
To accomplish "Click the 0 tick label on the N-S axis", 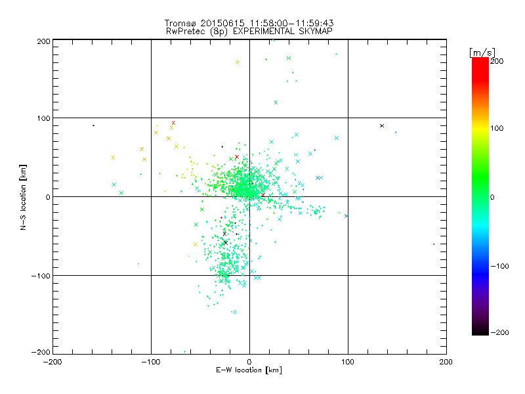I will click(48, 197).
